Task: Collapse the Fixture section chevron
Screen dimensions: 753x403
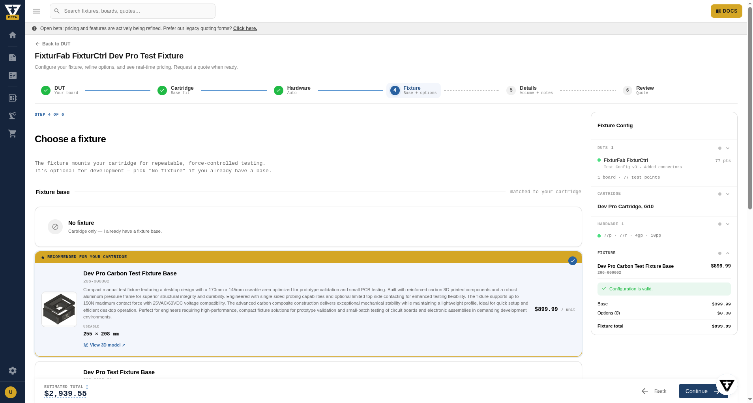Action: pos(728,253)
